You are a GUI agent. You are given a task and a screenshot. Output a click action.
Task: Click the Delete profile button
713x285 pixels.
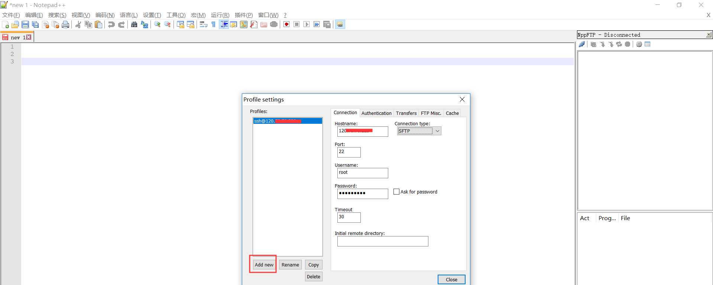[x=314, y=276]
